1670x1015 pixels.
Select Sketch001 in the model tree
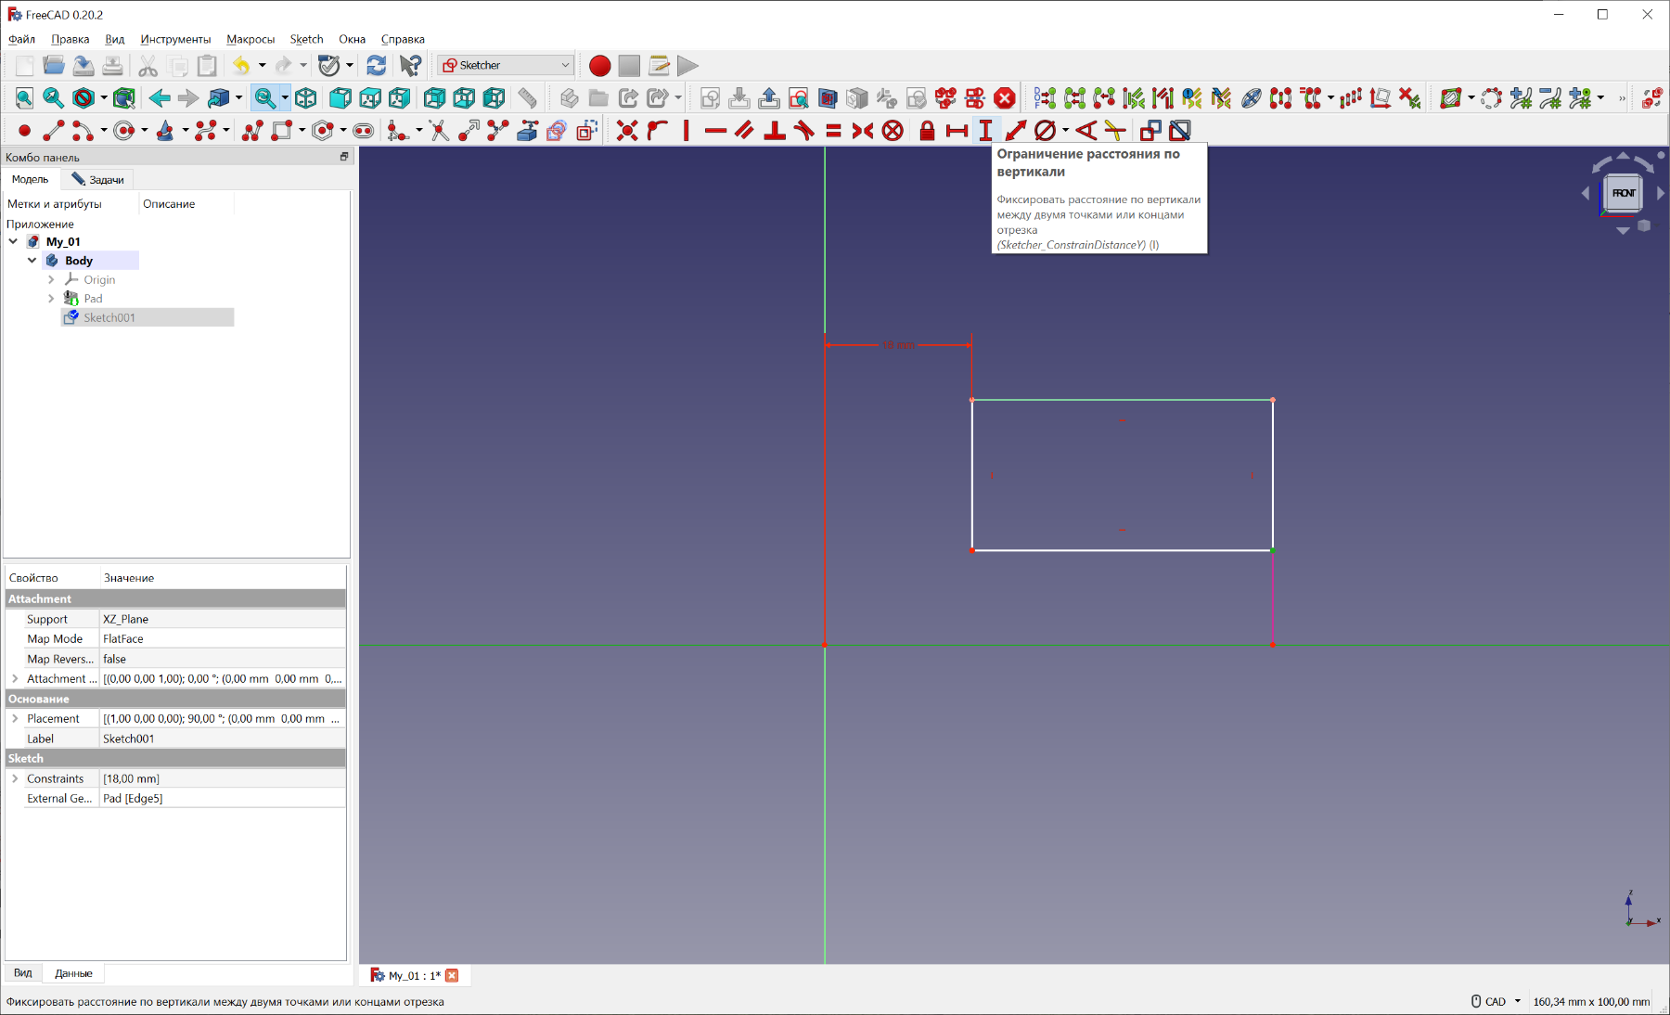click(109, 317)
